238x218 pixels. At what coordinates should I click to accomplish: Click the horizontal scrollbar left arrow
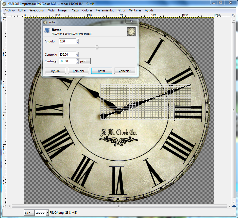[9, 206]
